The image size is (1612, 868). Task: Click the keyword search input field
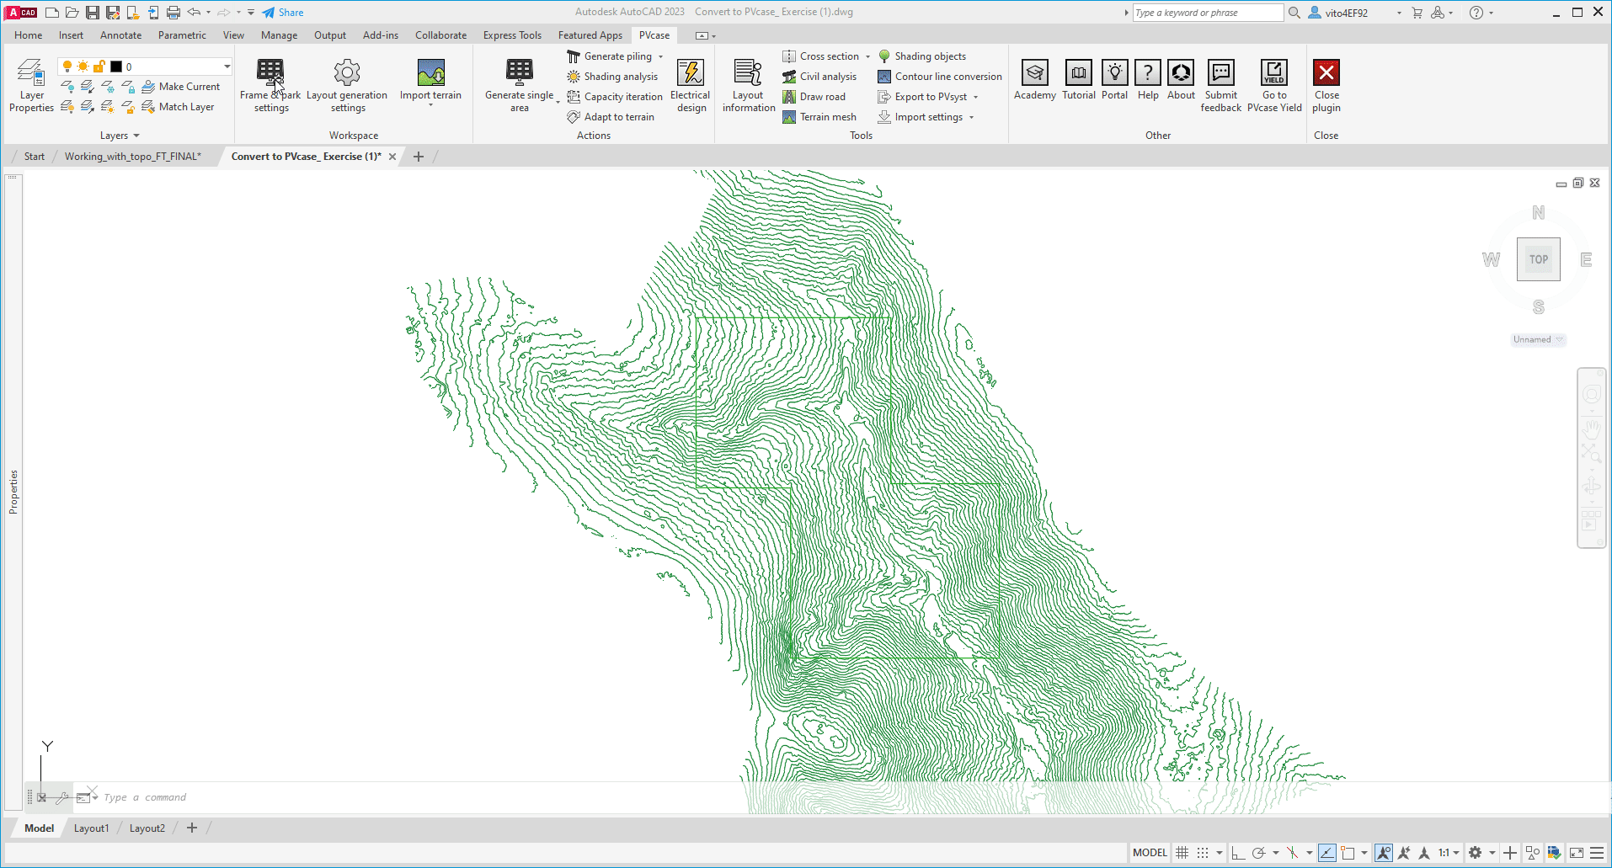1207,13
